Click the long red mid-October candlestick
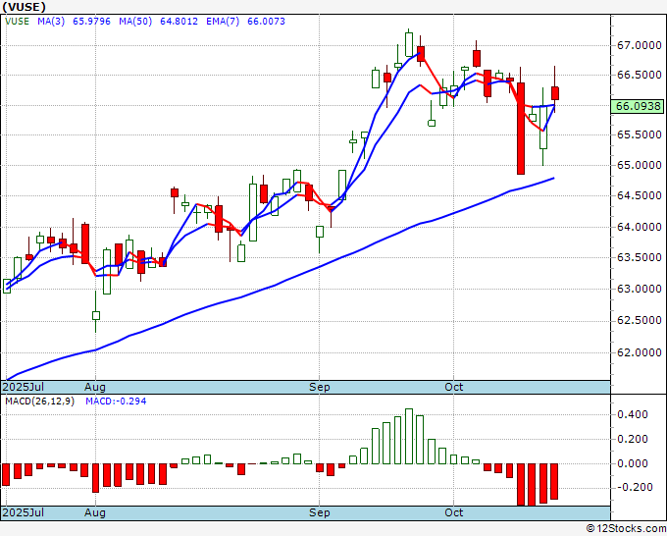The image size is (667, 536). [x=521, y=129]
